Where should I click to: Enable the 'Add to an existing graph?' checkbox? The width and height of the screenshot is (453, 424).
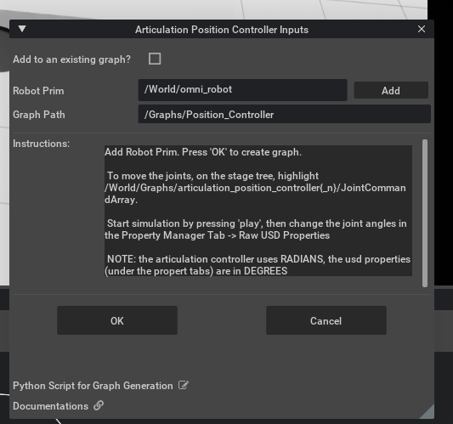pos(155,59)
